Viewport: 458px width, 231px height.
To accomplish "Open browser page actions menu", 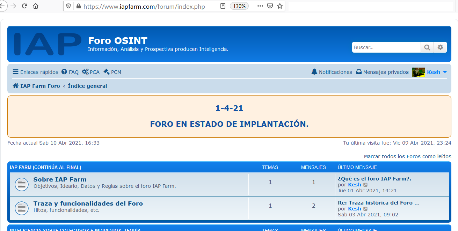I will [x=260, y=6].
